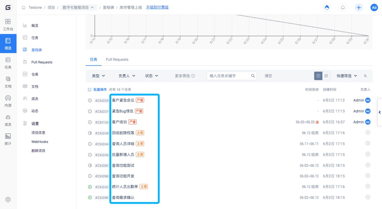
Task: Click 清空 to clear filters
Action: [x=268, y=76]
